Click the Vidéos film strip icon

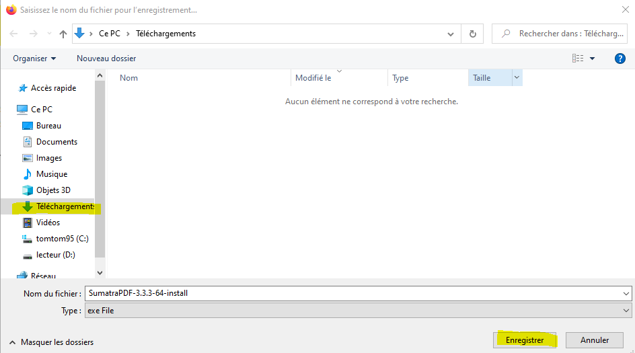click(27, 223)
